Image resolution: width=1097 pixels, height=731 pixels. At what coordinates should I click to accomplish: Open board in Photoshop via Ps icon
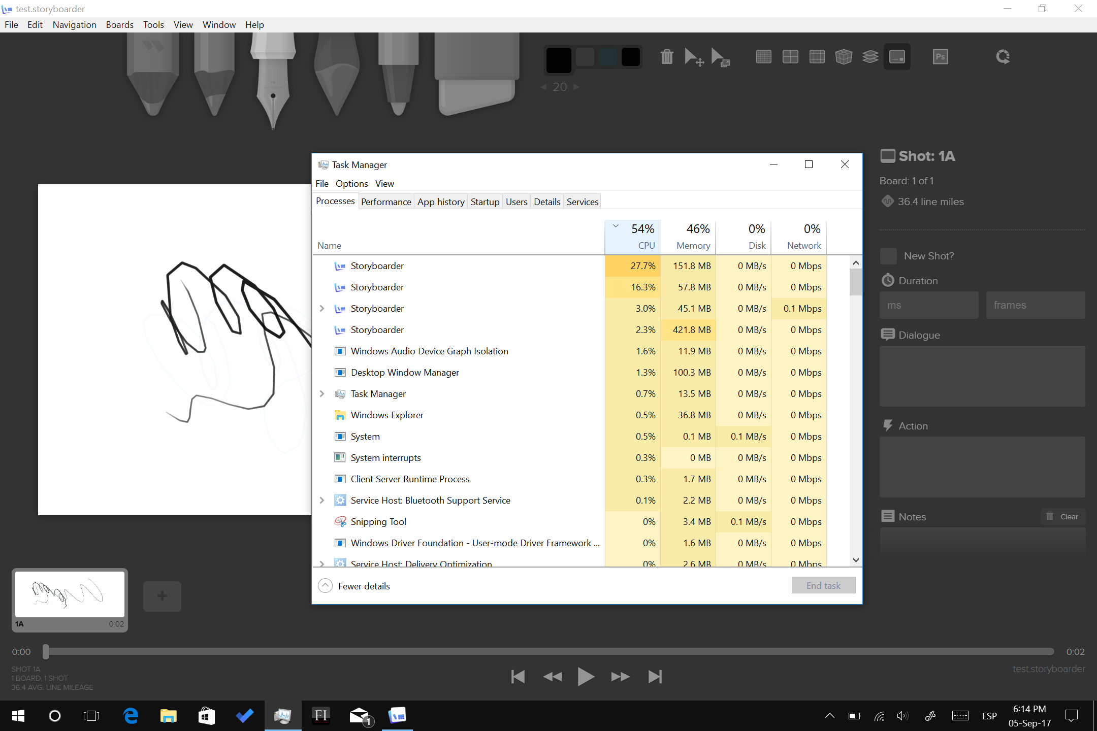pyautogui.click(x=941, y=56)
